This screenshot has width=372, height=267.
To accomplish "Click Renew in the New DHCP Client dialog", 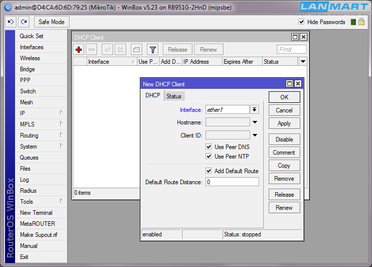I will (x=284, y=208).
